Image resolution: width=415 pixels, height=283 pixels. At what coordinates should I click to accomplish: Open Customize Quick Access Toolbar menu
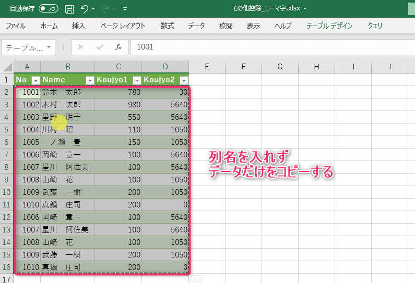point(125,9)
